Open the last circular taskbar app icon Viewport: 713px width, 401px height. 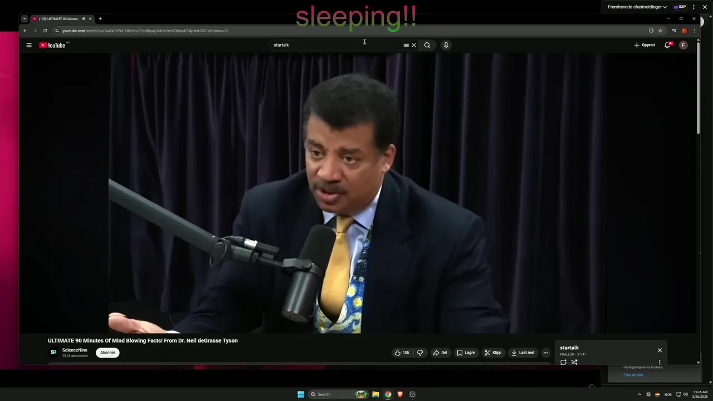tap(412, 394)
